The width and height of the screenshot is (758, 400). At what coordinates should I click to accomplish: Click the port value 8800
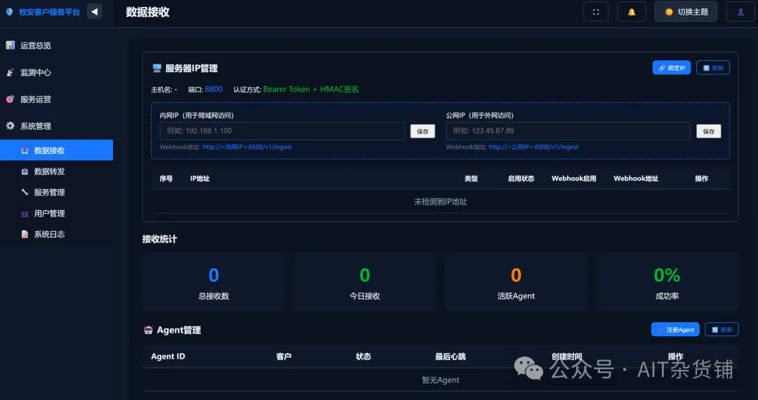click(x=213, y=89)
